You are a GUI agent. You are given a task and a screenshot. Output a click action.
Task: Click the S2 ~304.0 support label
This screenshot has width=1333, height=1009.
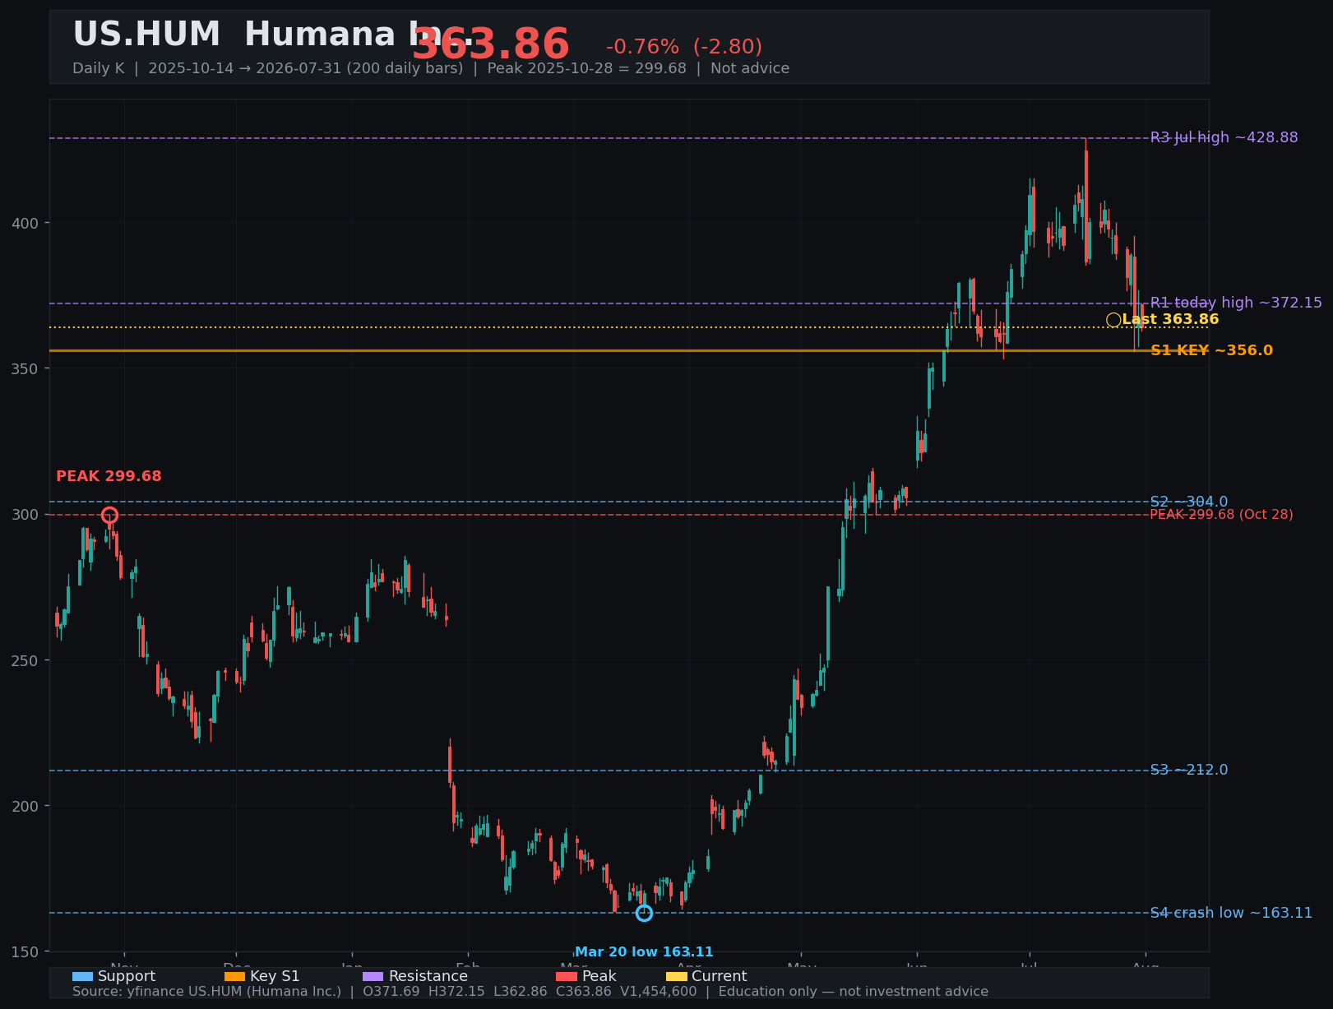(x=1189, y=502)
